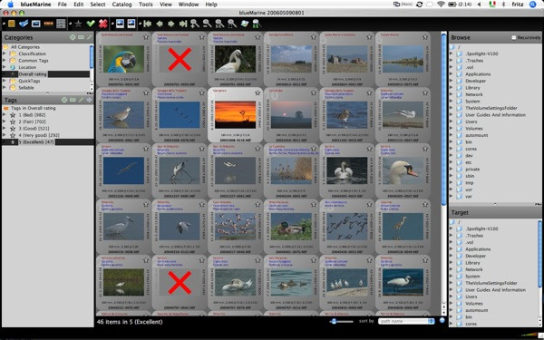Click the round blue button beside sort field

click(x=442, y=321)
